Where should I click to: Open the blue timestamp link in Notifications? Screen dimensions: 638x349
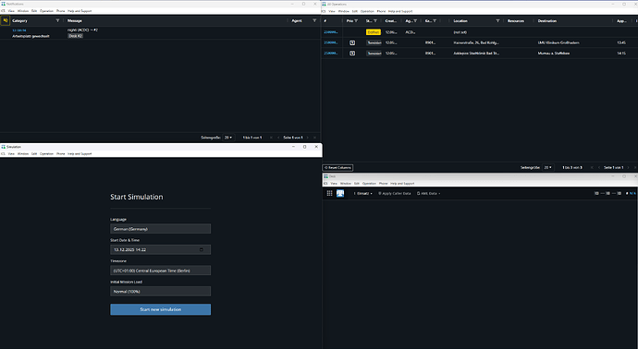click(19, 30)
